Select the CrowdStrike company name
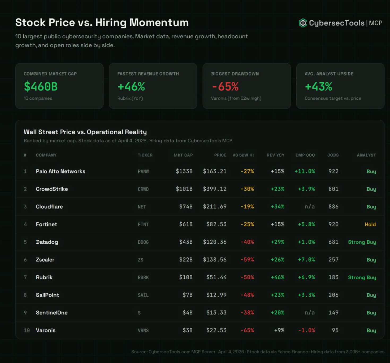 [52, 189]
